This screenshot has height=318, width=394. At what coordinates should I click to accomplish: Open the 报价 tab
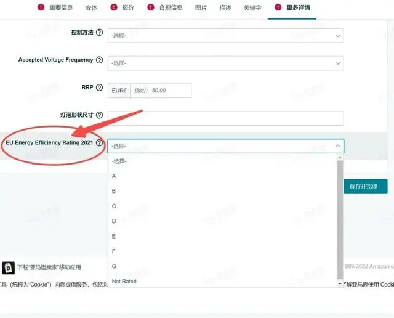tap(128, 7)
